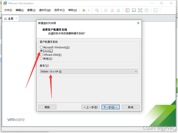This screenshot has width=178, height=133.
Task: Click the enter full screen icon
Action: [x=140, y=10]
